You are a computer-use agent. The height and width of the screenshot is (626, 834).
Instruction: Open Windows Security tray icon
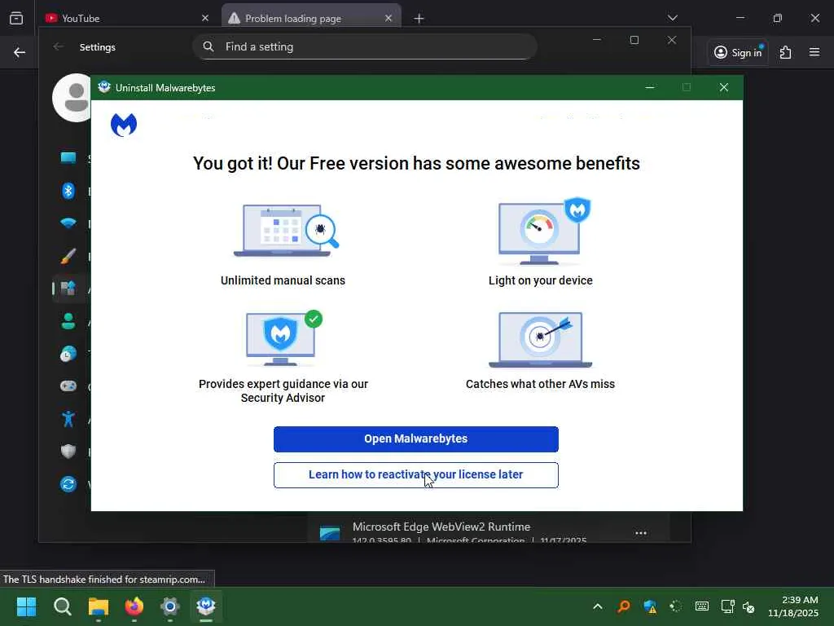[649, 606]
